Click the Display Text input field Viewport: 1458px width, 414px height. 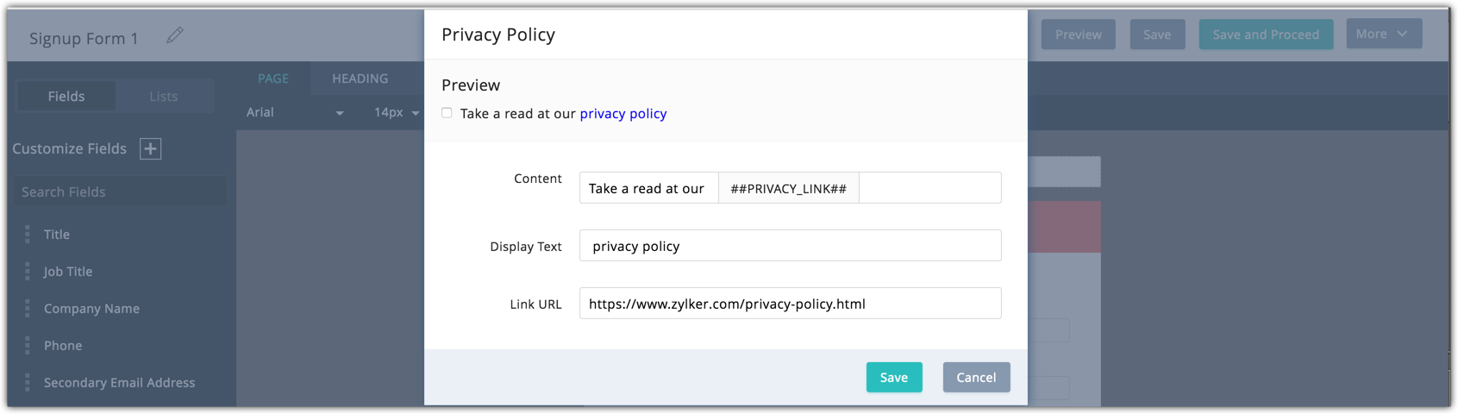[790, 246]
